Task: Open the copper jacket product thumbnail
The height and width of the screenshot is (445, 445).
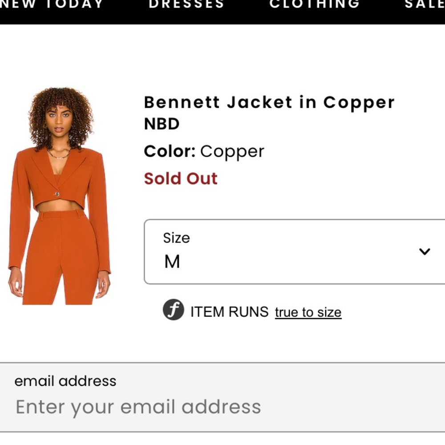Action: pyautogui.click(x=60, y=196)
